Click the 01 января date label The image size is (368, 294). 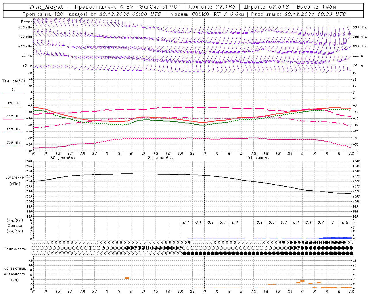(x=258, y=158)
